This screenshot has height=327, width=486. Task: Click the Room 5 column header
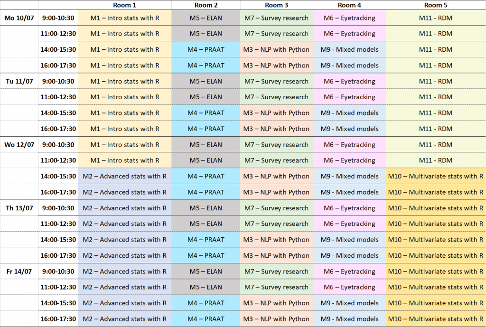435,5
